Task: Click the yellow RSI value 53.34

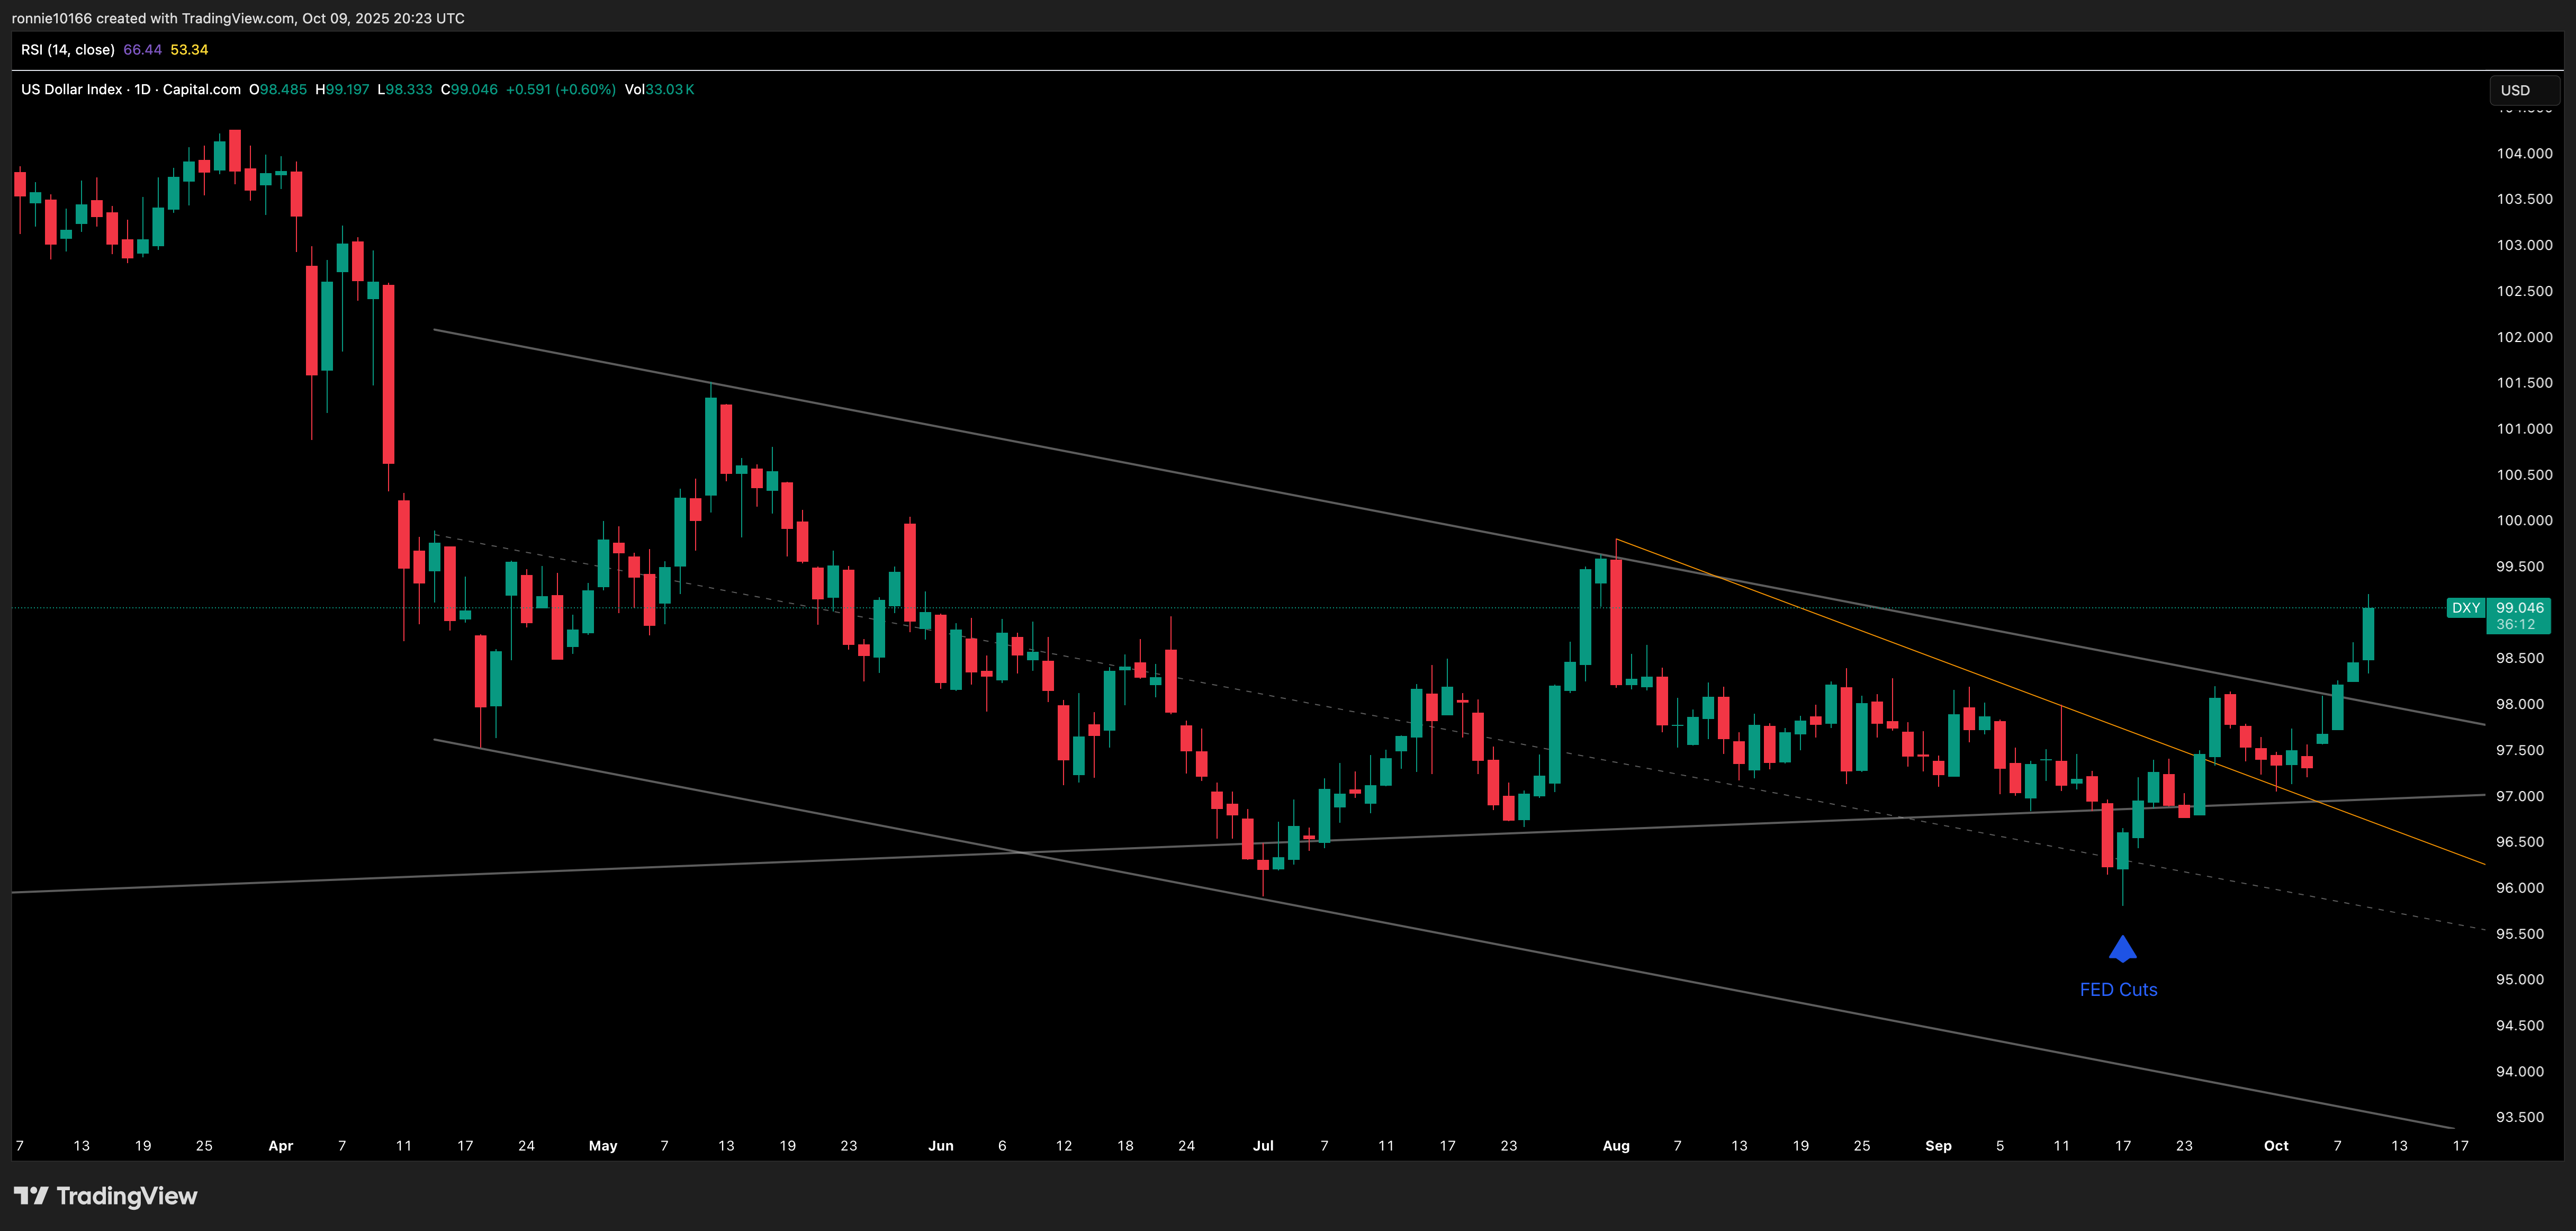Action: coord(189,50)
